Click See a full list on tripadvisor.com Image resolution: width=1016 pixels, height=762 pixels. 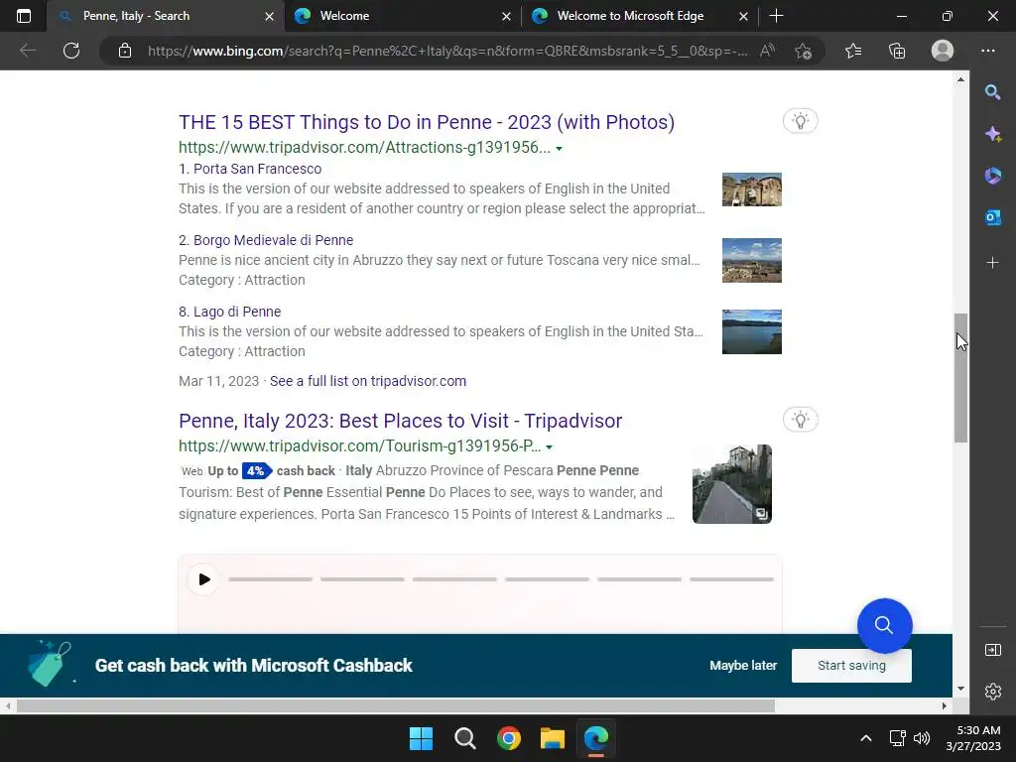(x=368, y=381)
